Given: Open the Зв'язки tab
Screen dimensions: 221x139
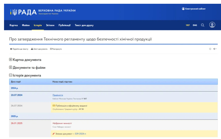Looking at the screenshot, I should [50, 25].
